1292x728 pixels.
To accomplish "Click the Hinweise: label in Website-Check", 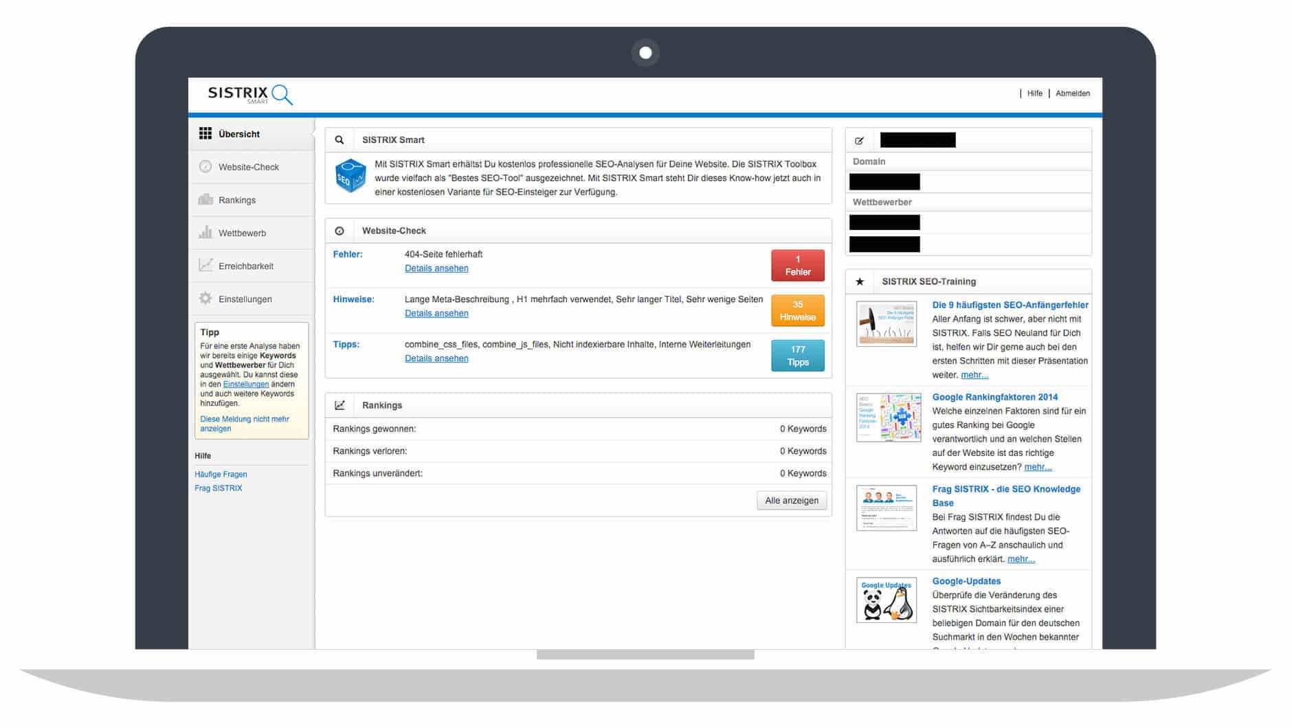I will point(354,299).
